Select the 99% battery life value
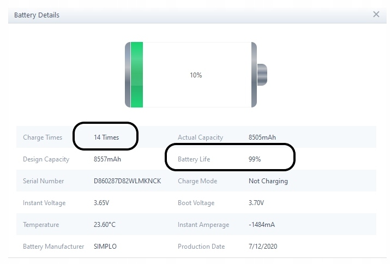391x264 pixels. 255,159
